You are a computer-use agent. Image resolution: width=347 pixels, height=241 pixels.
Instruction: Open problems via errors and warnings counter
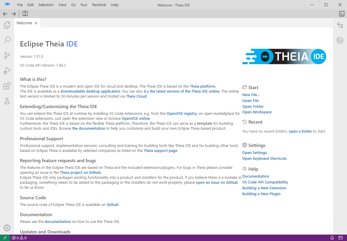[19, 238]
